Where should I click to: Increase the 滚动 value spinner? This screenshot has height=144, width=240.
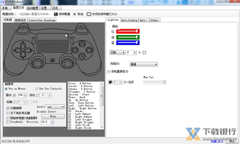tap(49, 95)
